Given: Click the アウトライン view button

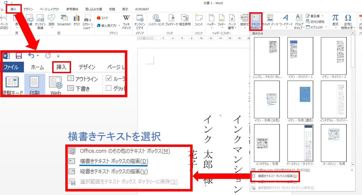Looking at the screenshot, I should pyautogui.click(x=83, y=79).
